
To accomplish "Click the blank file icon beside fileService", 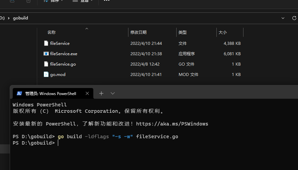I will pos(46,44).
